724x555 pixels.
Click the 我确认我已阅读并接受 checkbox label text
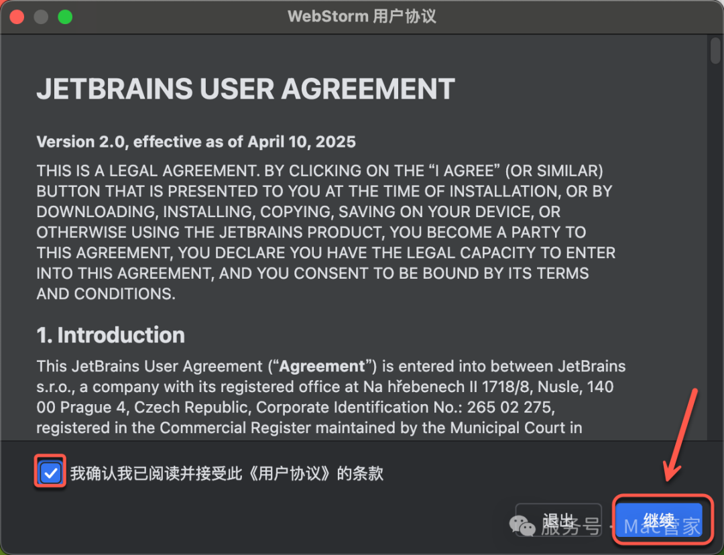[227, 474]
